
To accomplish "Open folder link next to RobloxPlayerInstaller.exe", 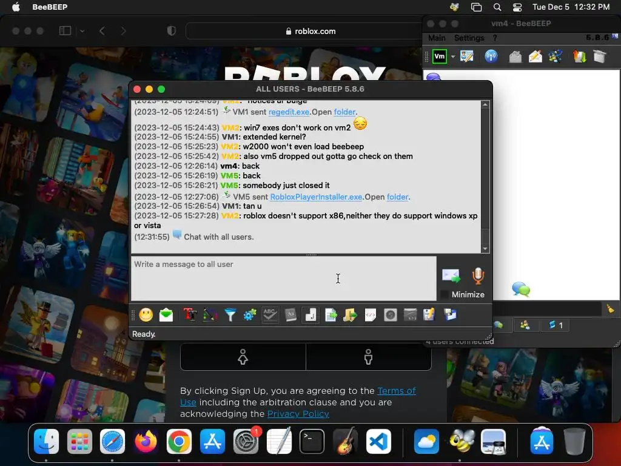I will pyautogui.click(x=398, y=197).
